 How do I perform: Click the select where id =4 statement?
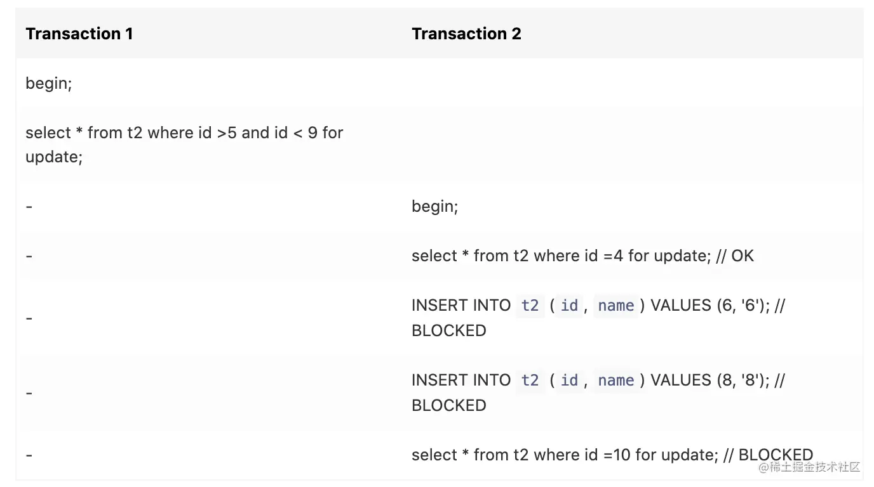click(x=582, y=256)
